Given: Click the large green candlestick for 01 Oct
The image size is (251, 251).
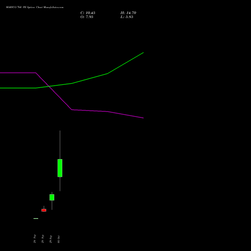Looking at the screenshot, I should [60, 168].
